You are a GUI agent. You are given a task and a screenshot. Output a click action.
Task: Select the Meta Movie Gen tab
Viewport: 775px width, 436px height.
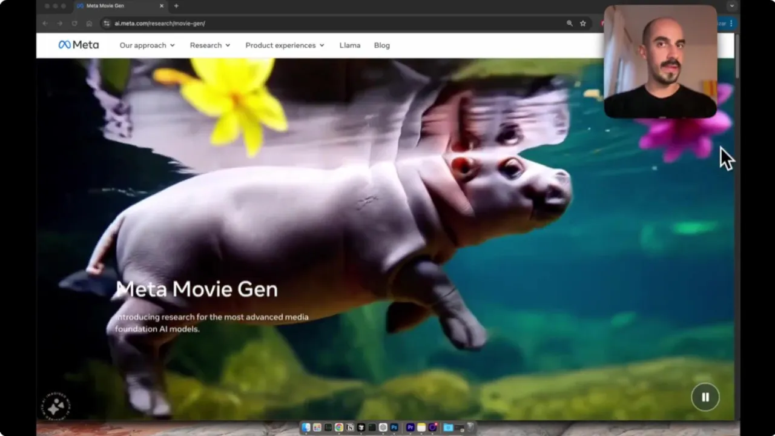(120, 6)
